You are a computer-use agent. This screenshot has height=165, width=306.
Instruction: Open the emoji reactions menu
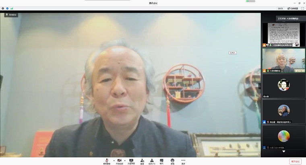(172, 161)
